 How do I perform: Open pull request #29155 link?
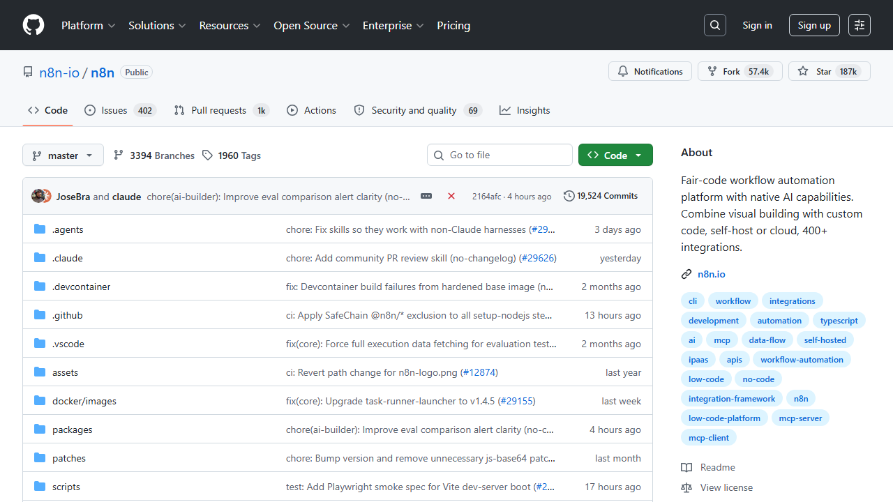coord(516,401)
